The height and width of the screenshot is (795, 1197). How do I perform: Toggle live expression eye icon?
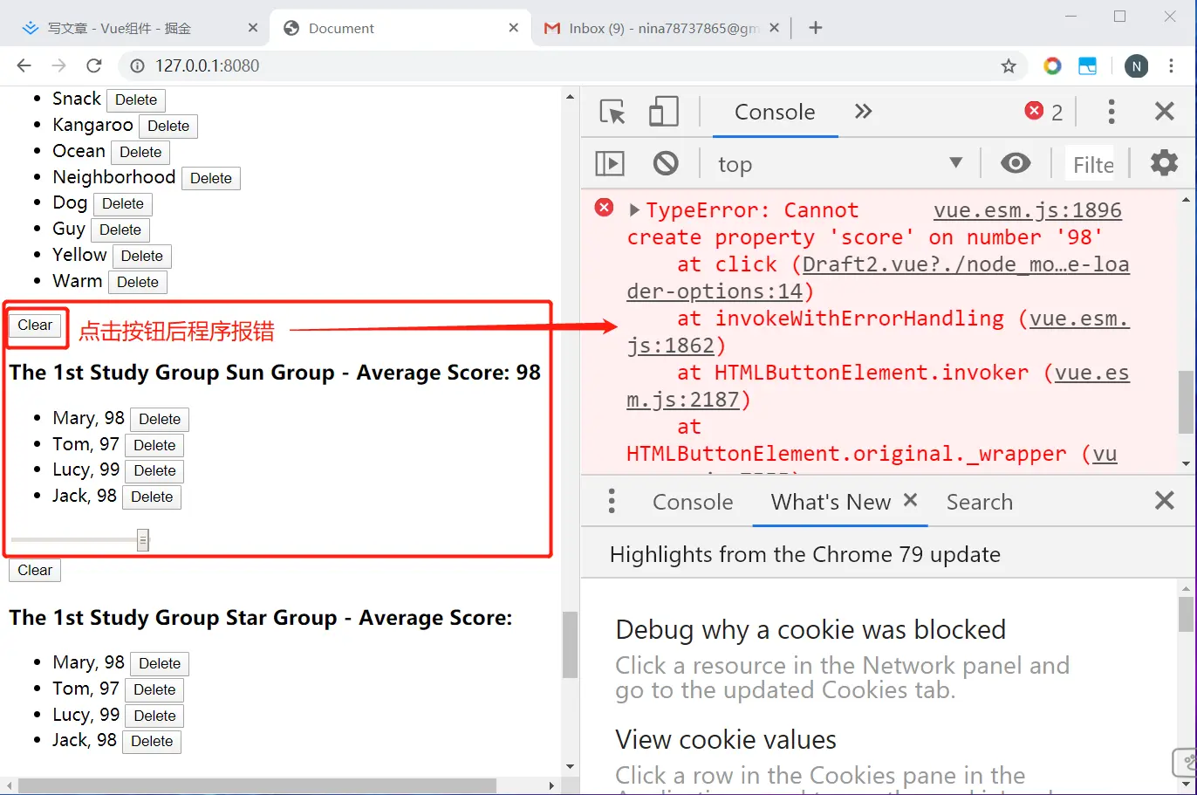[x=1016, y=163]
